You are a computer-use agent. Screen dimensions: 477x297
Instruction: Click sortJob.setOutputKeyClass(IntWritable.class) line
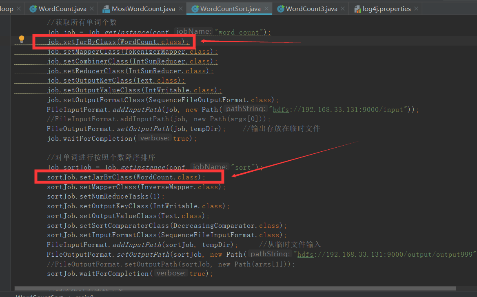coord(138,206)
